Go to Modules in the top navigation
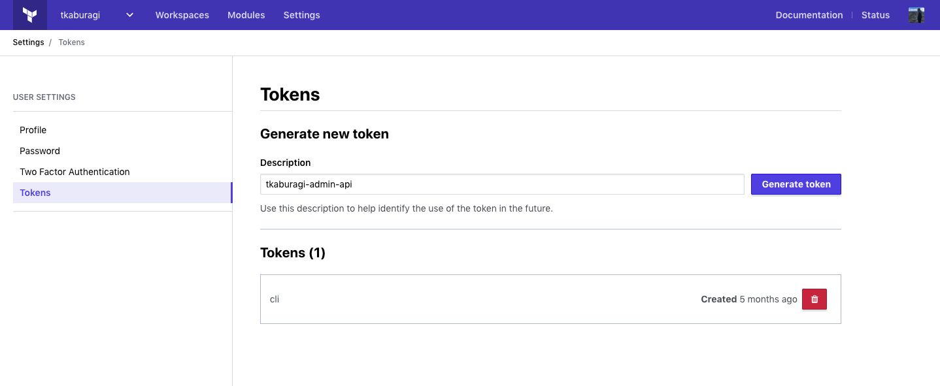 (x=246, y=15)
